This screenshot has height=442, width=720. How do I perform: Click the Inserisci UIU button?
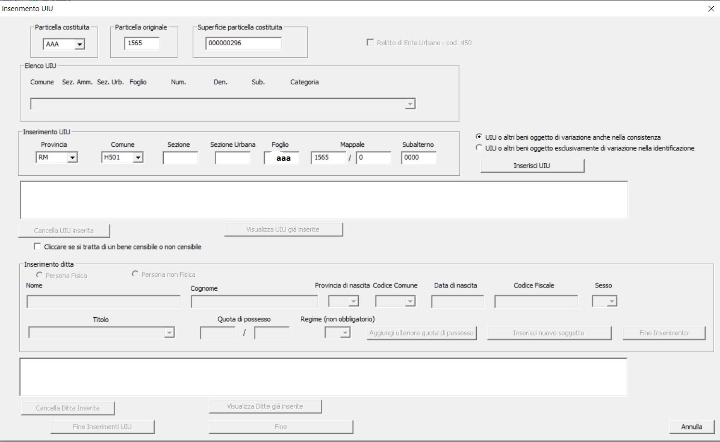point(532,166)
